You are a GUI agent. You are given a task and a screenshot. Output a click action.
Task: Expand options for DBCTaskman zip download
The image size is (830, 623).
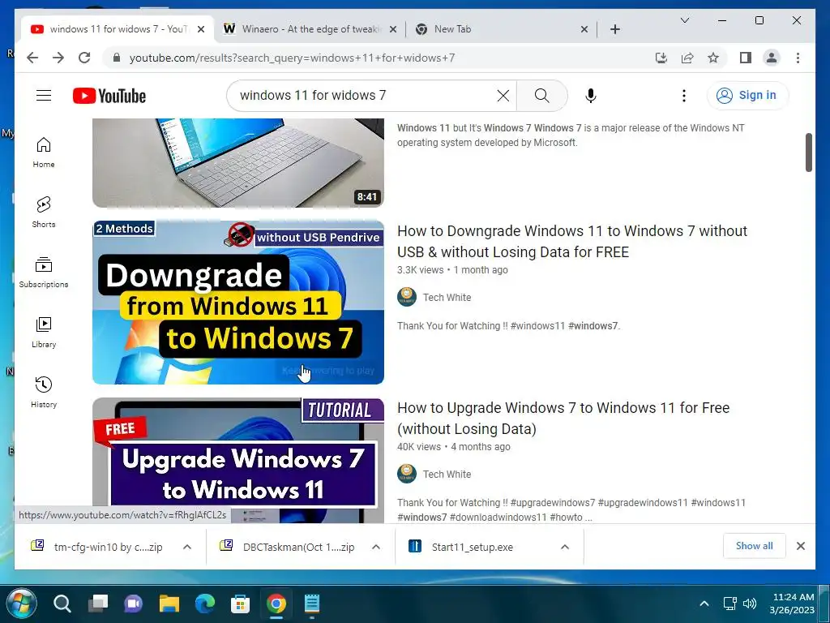point(376,547)
